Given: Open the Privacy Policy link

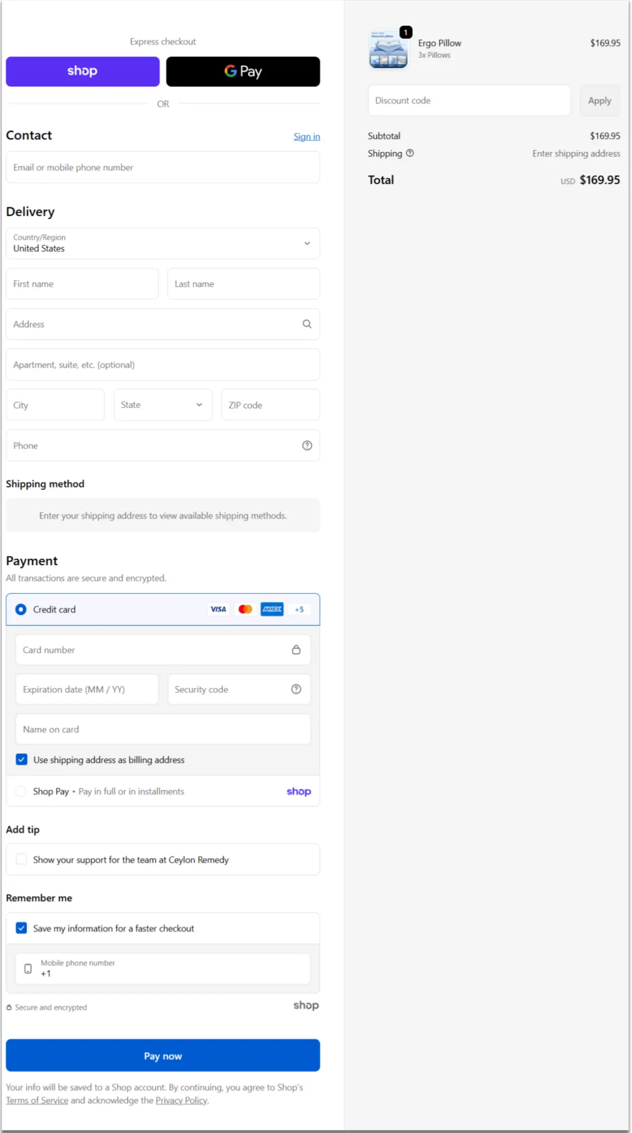Looking at the screenshot, I should 181,1101.
